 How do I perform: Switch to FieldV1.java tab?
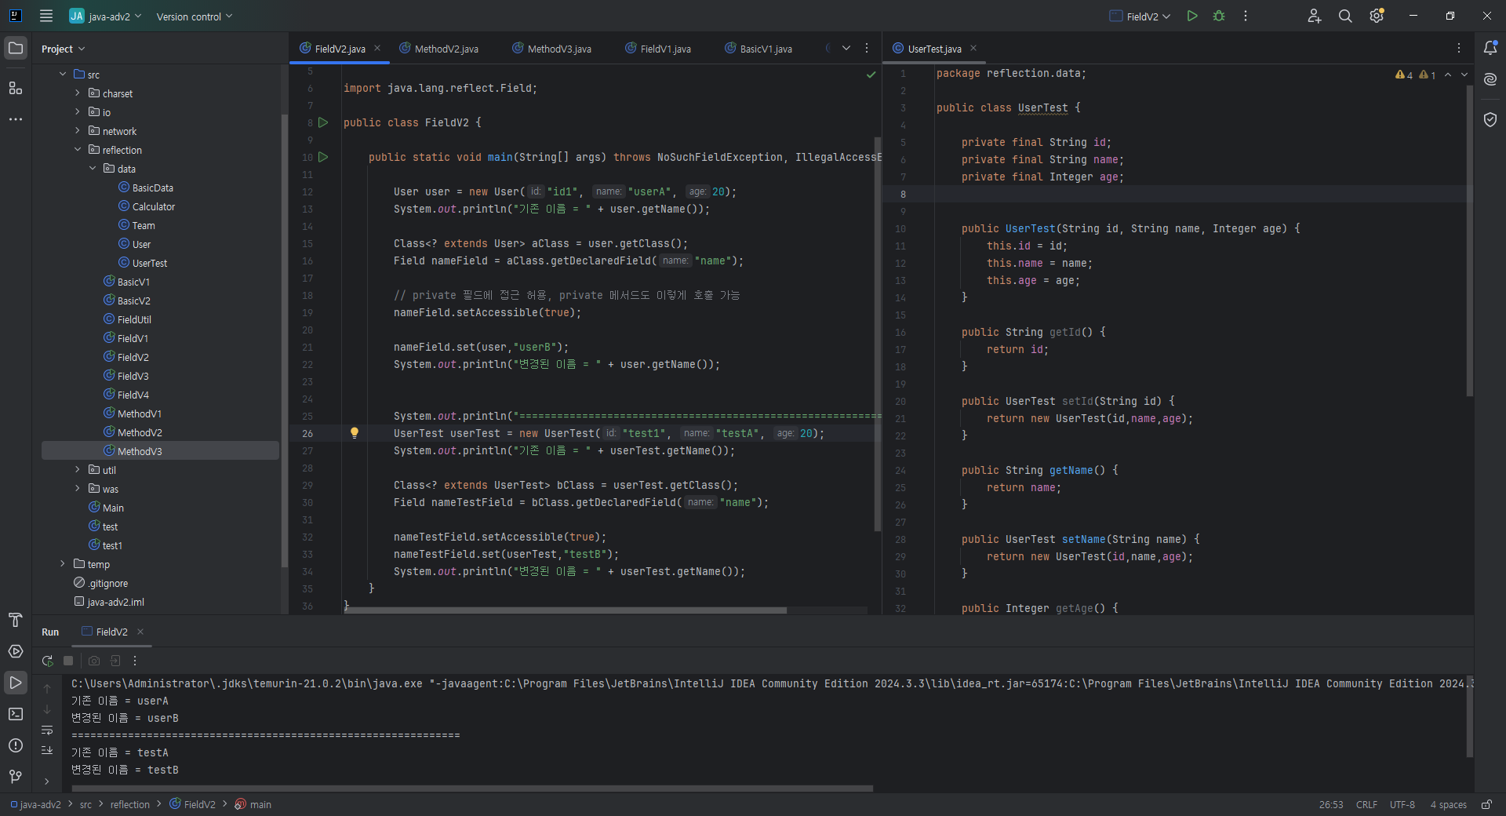[x=658, y=49]
